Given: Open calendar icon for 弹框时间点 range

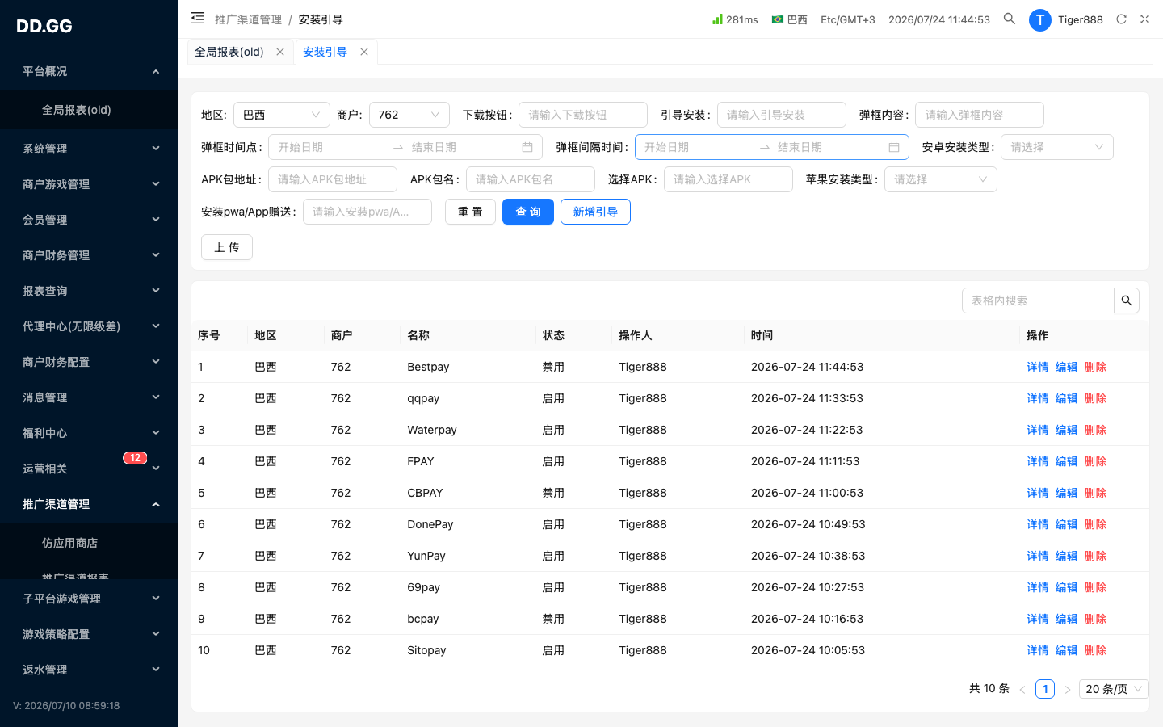Looking at the screenshot, I should (527, 147).
